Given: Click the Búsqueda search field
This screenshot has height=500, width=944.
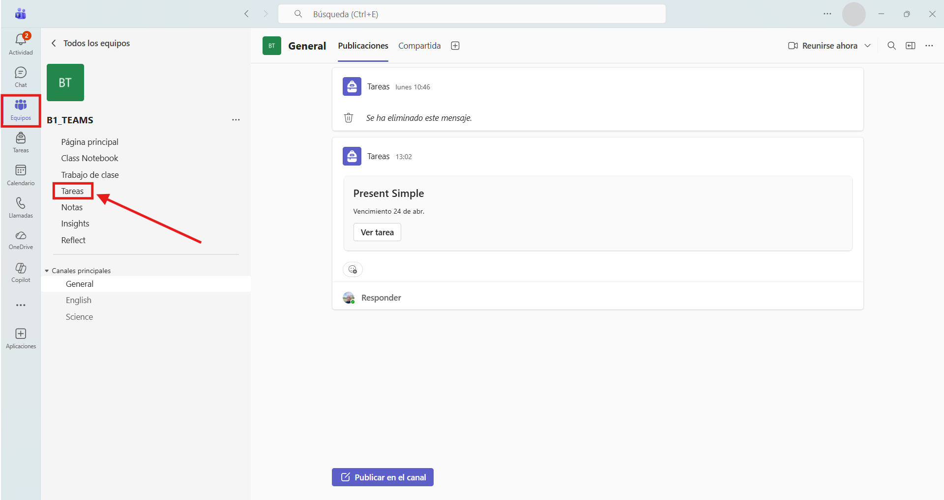Looking at the screenshot, I should (472, 14).
